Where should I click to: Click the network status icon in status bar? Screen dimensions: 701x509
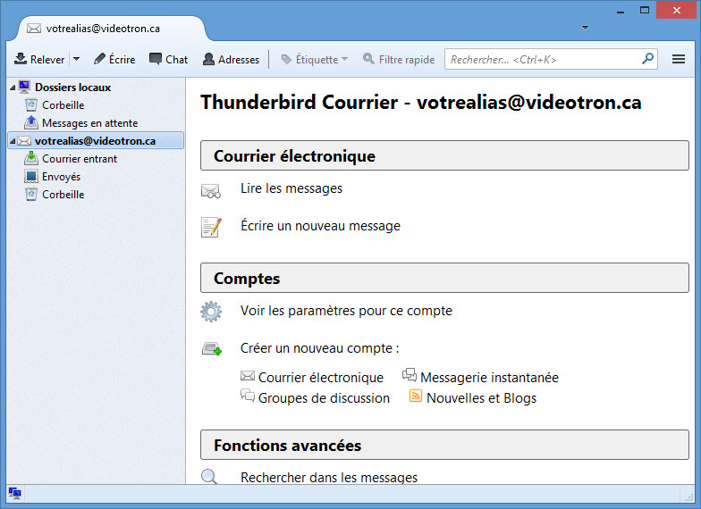[x=14, y=493]
